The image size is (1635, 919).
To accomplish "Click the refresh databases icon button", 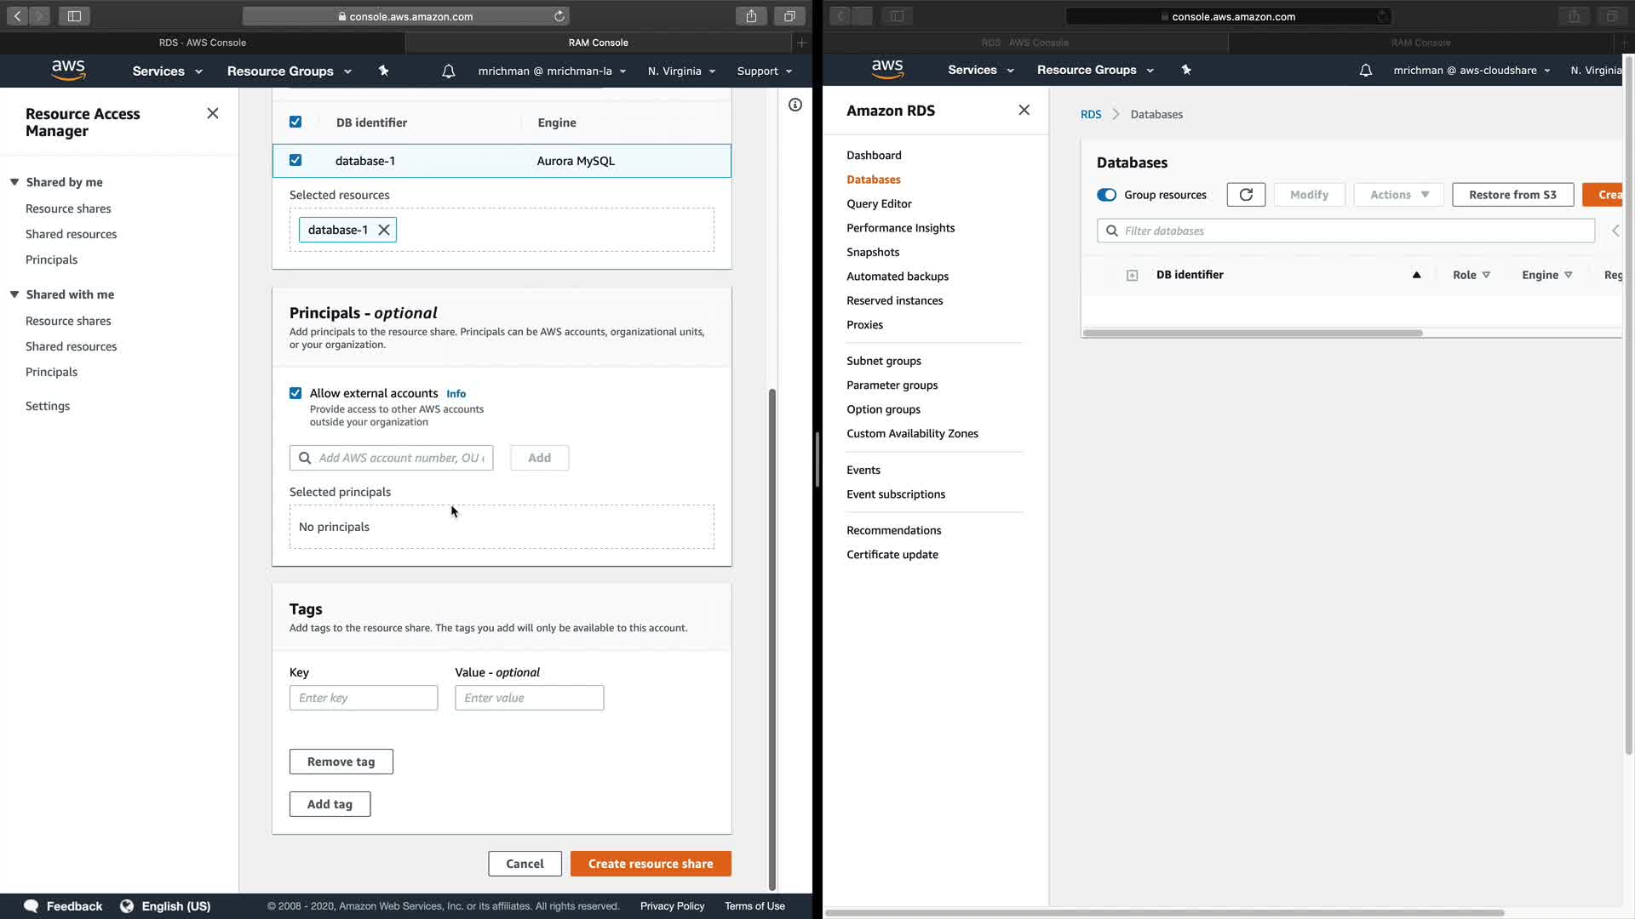I will point(1245,195).
